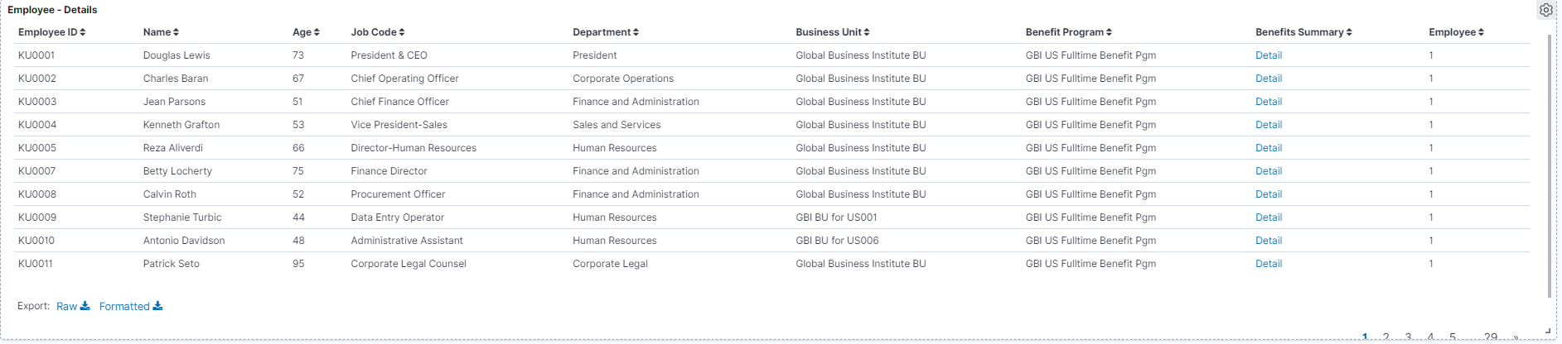
Task: Open the panel settings gear icon
Action: [1546, 11]
